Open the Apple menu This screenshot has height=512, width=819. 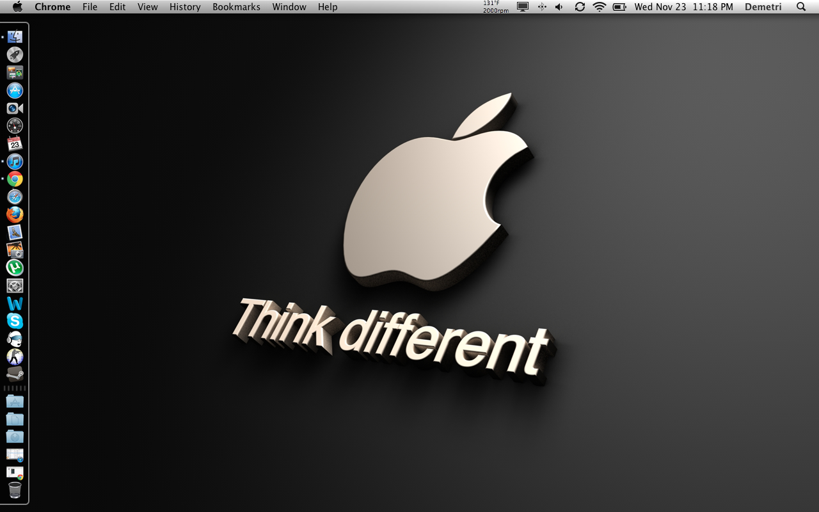click(17, 7)
